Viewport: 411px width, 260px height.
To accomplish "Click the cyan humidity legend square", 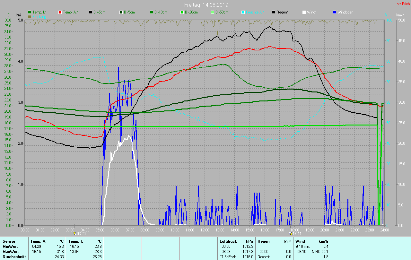I will (x=243, y=12).
